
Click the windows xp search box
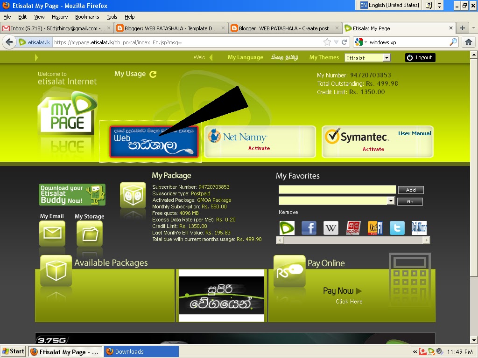click(408, 42)
